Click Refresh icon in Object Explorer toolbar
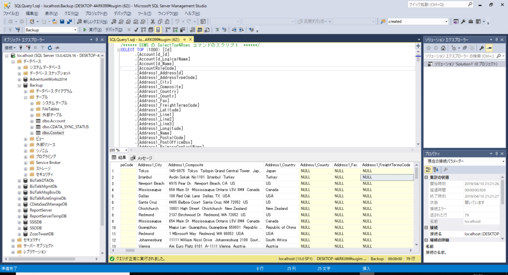This screenshot has width=508, height=275. coord(50,48)
